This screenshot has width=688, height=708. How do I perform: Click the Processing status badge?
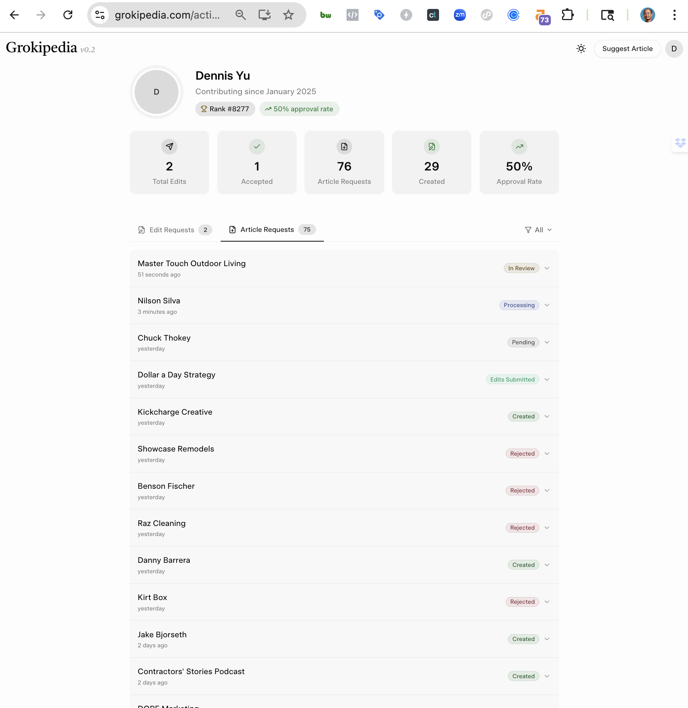pos(519,305)
